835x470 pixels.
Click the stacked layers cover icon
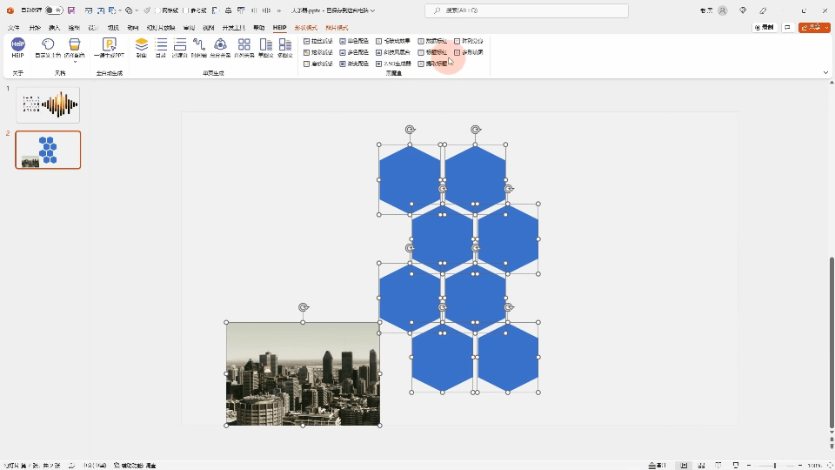coord(141,44)
